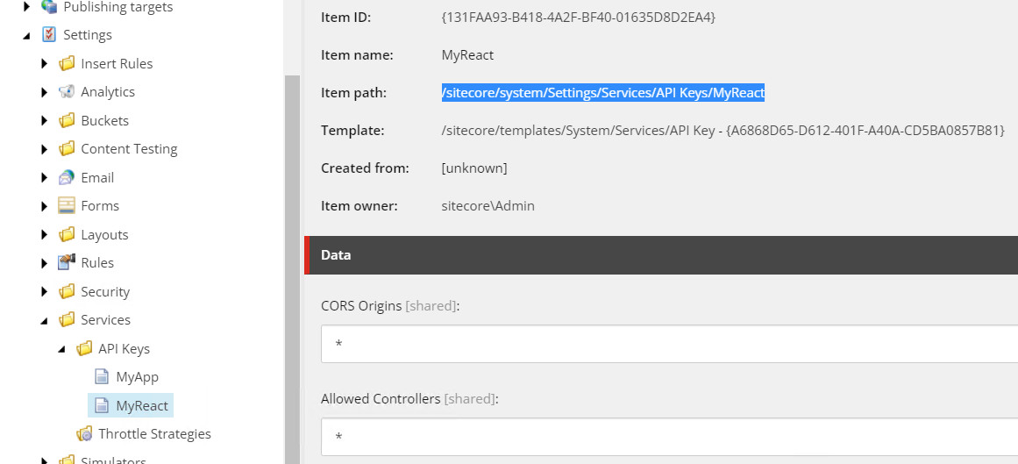
Task: Click the Rules icon in tree
Action: pyautogui.click(x=67, y=262)
